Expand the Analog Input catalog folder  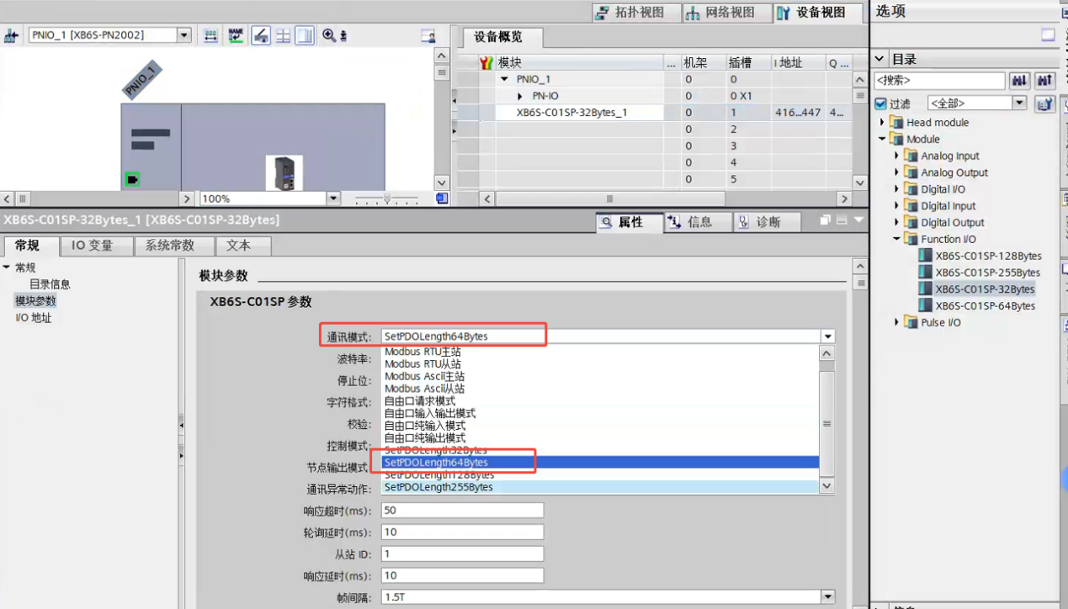tap(896, 156)
